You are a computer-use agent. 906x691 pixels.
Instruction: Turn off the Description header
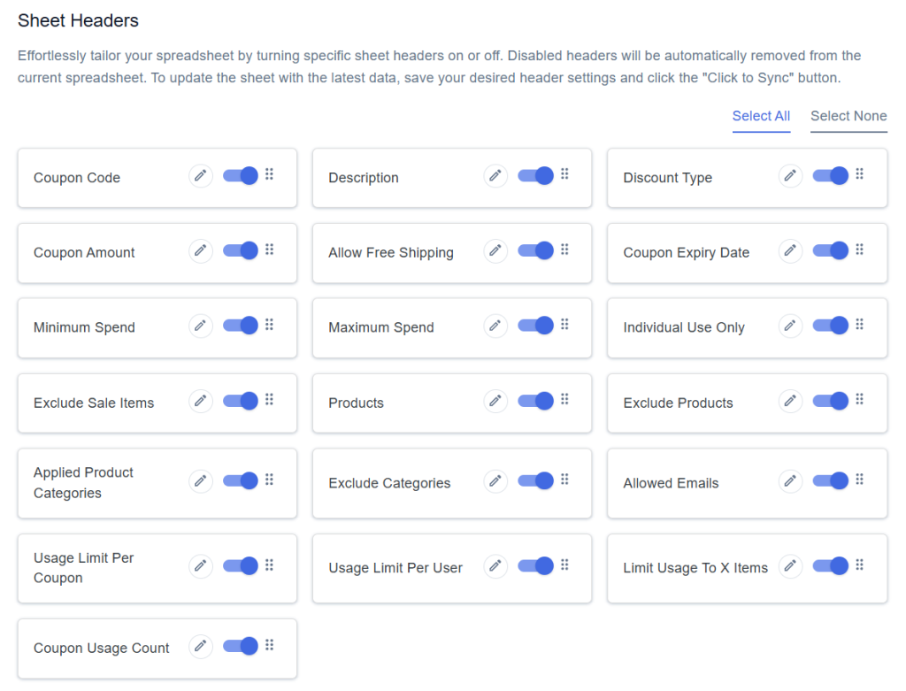point(535,176)
